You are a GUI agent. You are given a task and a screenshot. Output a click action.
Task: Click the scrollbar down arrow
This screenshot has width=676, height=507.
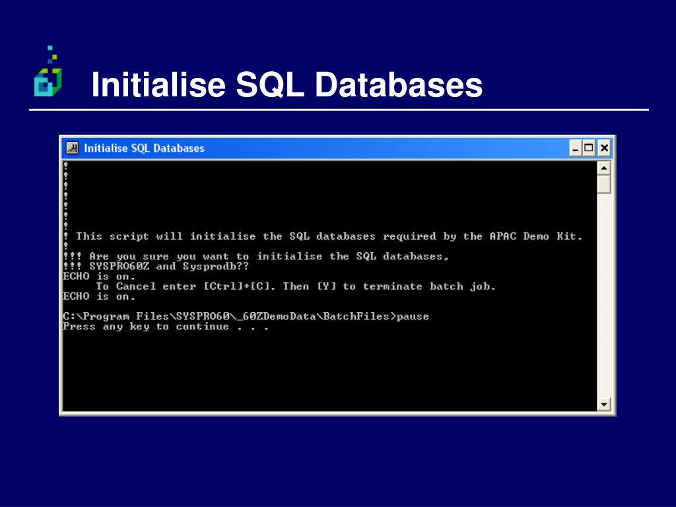coord(604,404)
